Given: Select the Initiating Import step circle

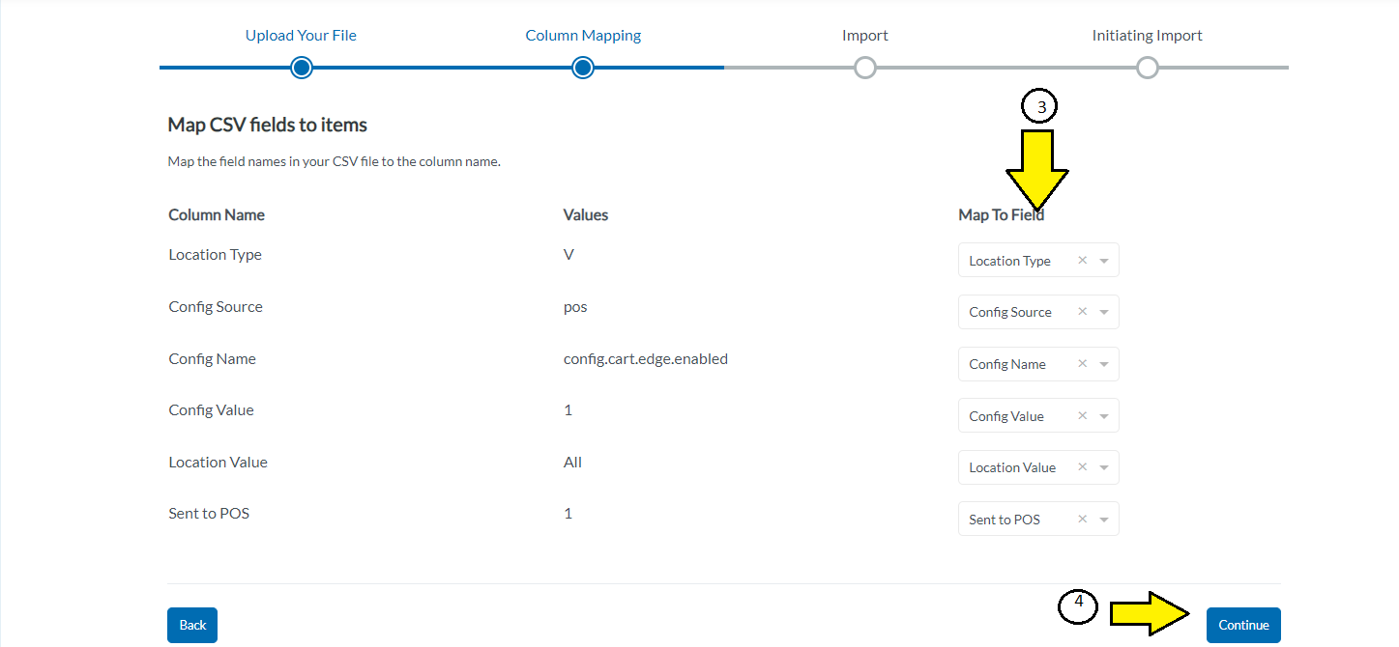Looking at the screenshot, I should [1147, 68].
